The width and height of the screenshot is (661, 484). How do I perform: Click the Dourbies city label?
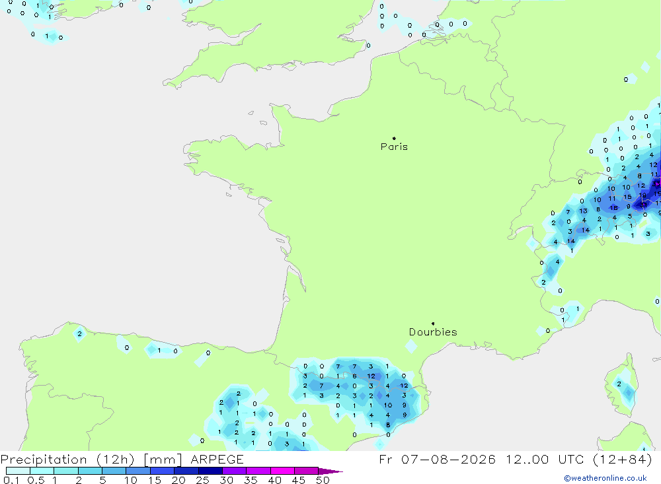[x=433, y=332]
